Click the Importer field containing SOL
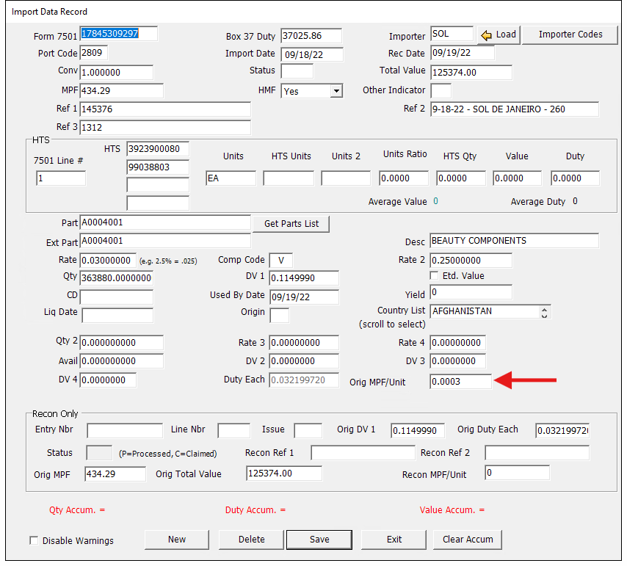Viewport: 627px width, 566px height. point(452,35)
